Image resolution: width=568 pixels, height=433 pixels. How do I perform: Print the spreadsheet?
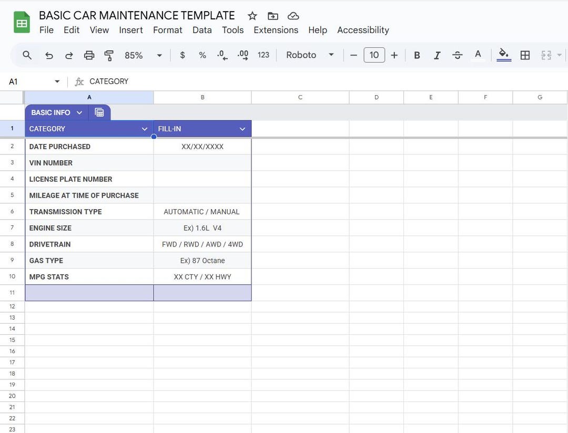tap(89, 55)
